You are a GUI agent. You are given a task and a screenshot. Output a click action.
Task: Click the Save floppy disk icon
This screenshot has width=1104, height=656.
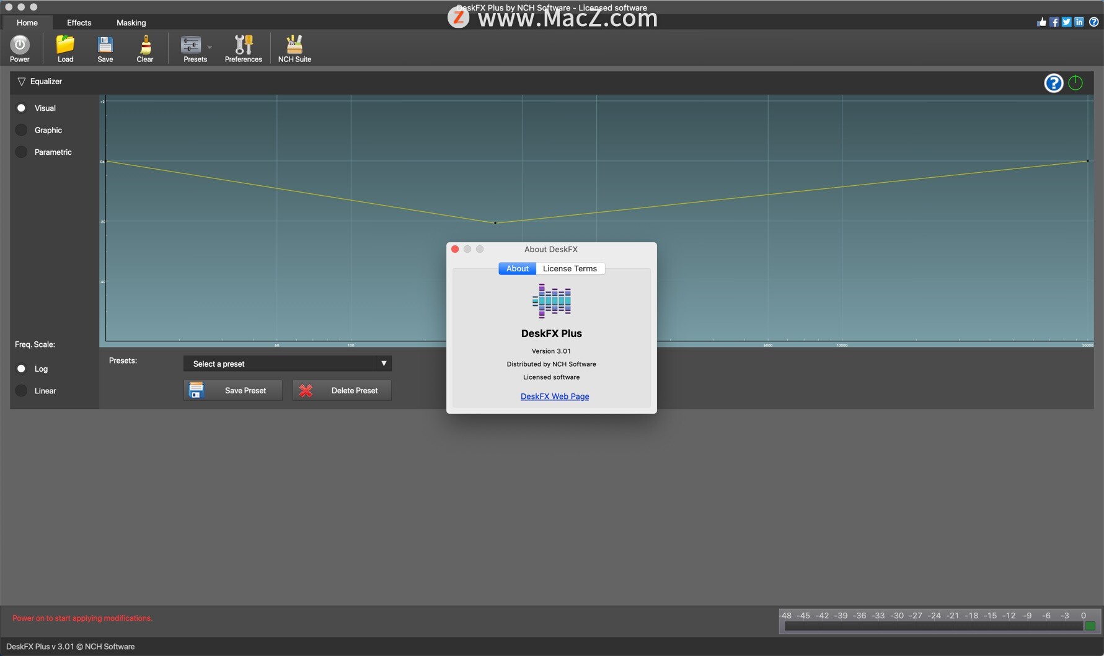105,48
